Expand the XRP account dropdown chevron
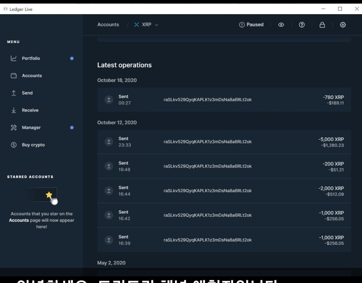 pos(156,25)
